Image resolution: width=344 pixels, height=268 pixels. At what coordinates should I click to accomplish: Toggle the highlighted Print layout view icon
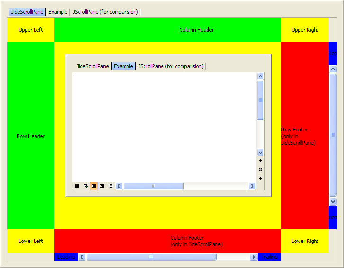(94, 186)
